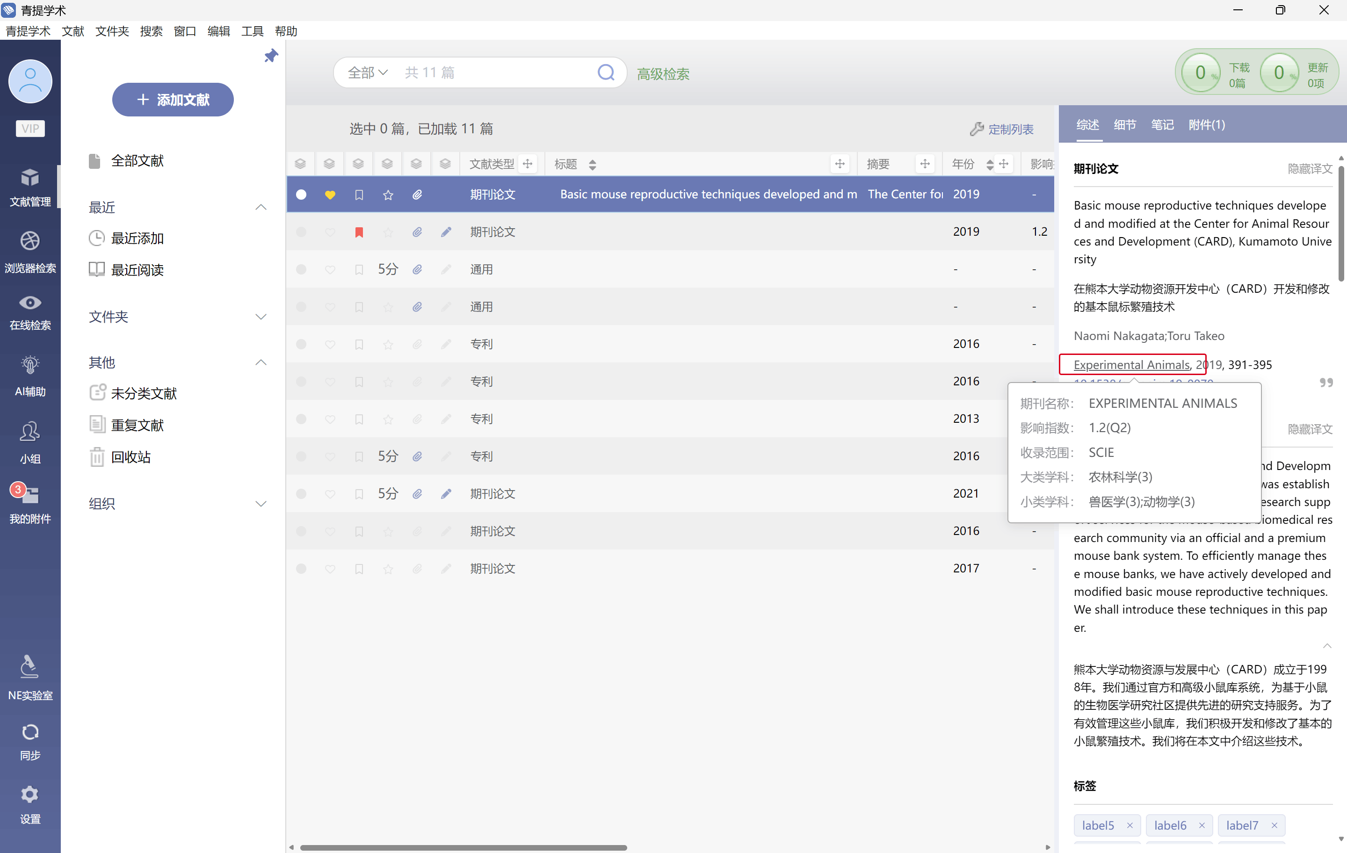Switch to the 笔记 tab
The height and width of the screenshot is (853, 1347).
(x=1162, y=124)
